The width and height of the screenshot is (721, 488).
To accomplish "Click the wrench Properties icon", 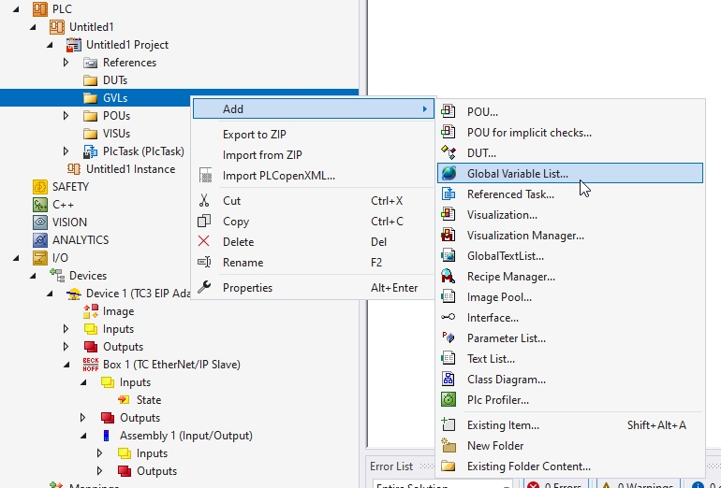I will 204,287.
